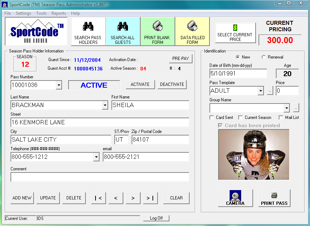Expand the Pass Number dropdown

[x=59, y=85]
